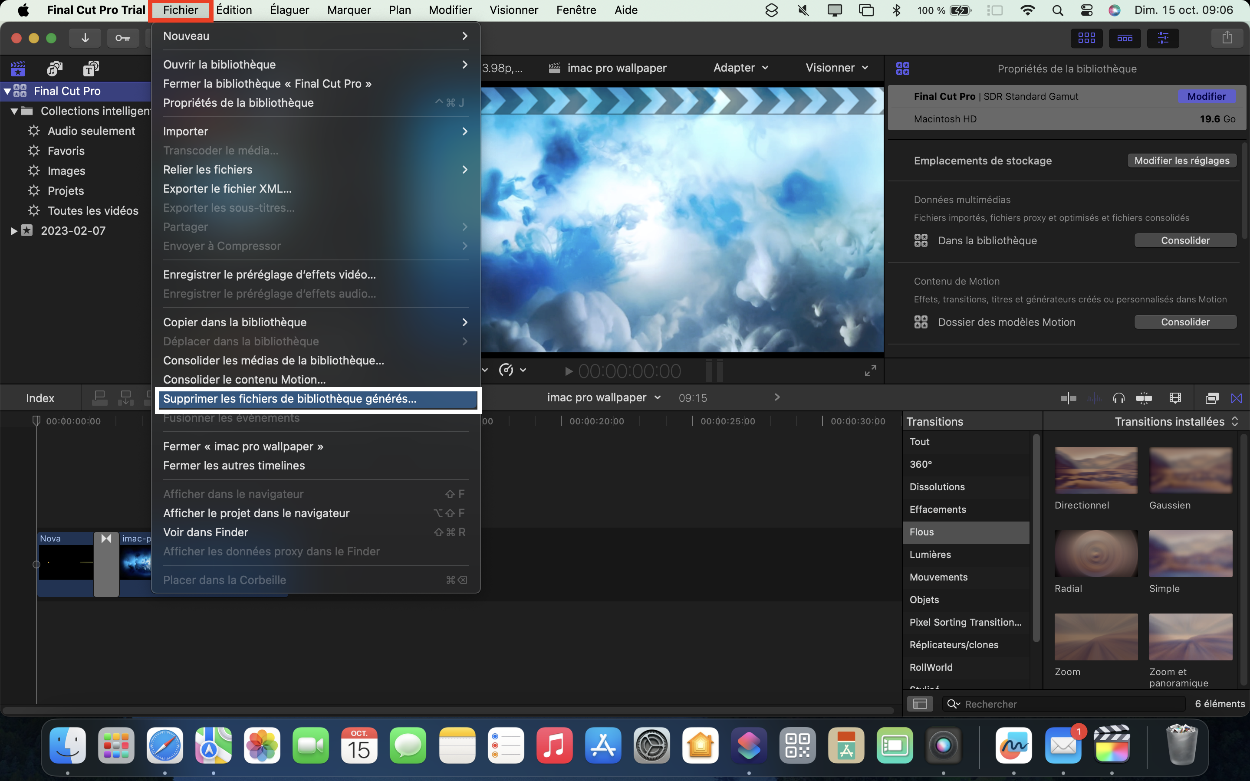
Task: Click the Modifier les réglages button
Action: 1181,161
